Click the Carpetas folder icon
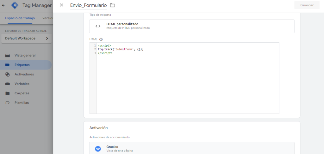Image resolution: width=324 pixels, height=154 pixels. pyautogui.click(x=8, y=93)
